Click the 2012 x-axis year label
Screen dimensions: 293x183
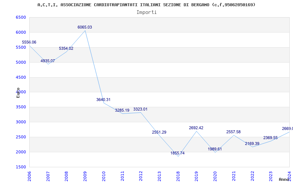pyautogui.click(x=141, y=176)
